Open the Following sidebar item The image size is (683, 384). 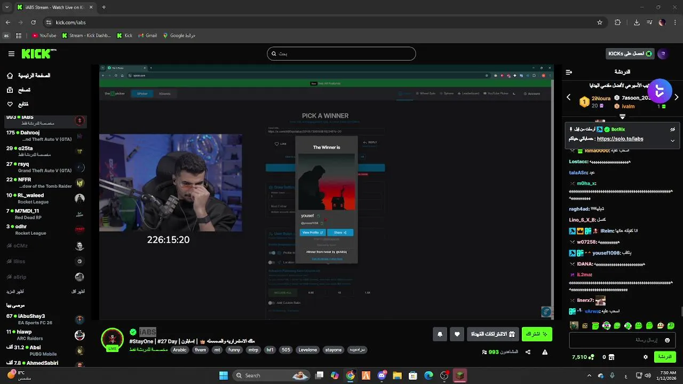coord(18,104)
